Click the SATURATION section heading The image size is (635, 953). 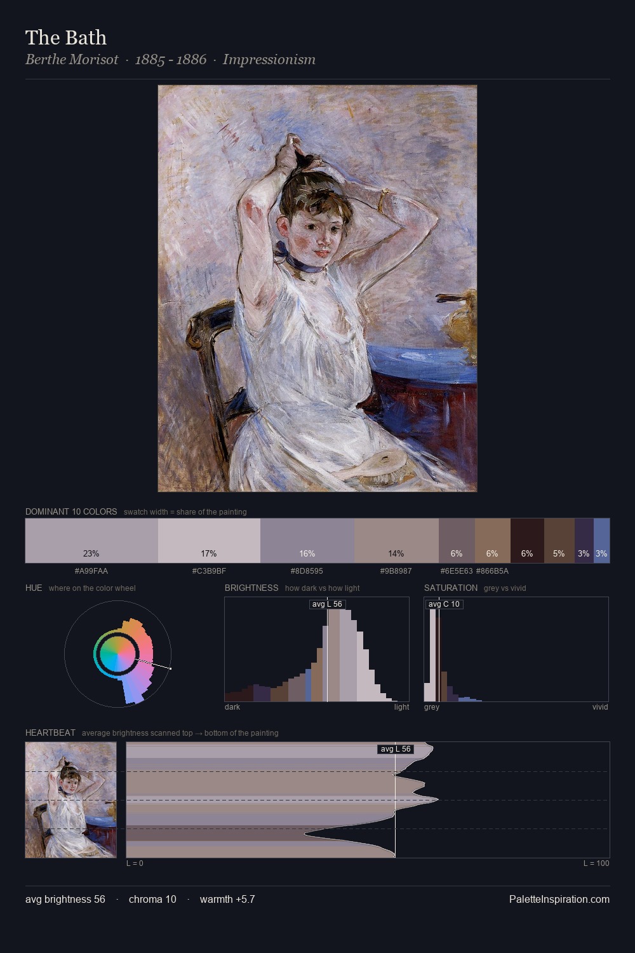pyautogui.click(x=451, y=588)
